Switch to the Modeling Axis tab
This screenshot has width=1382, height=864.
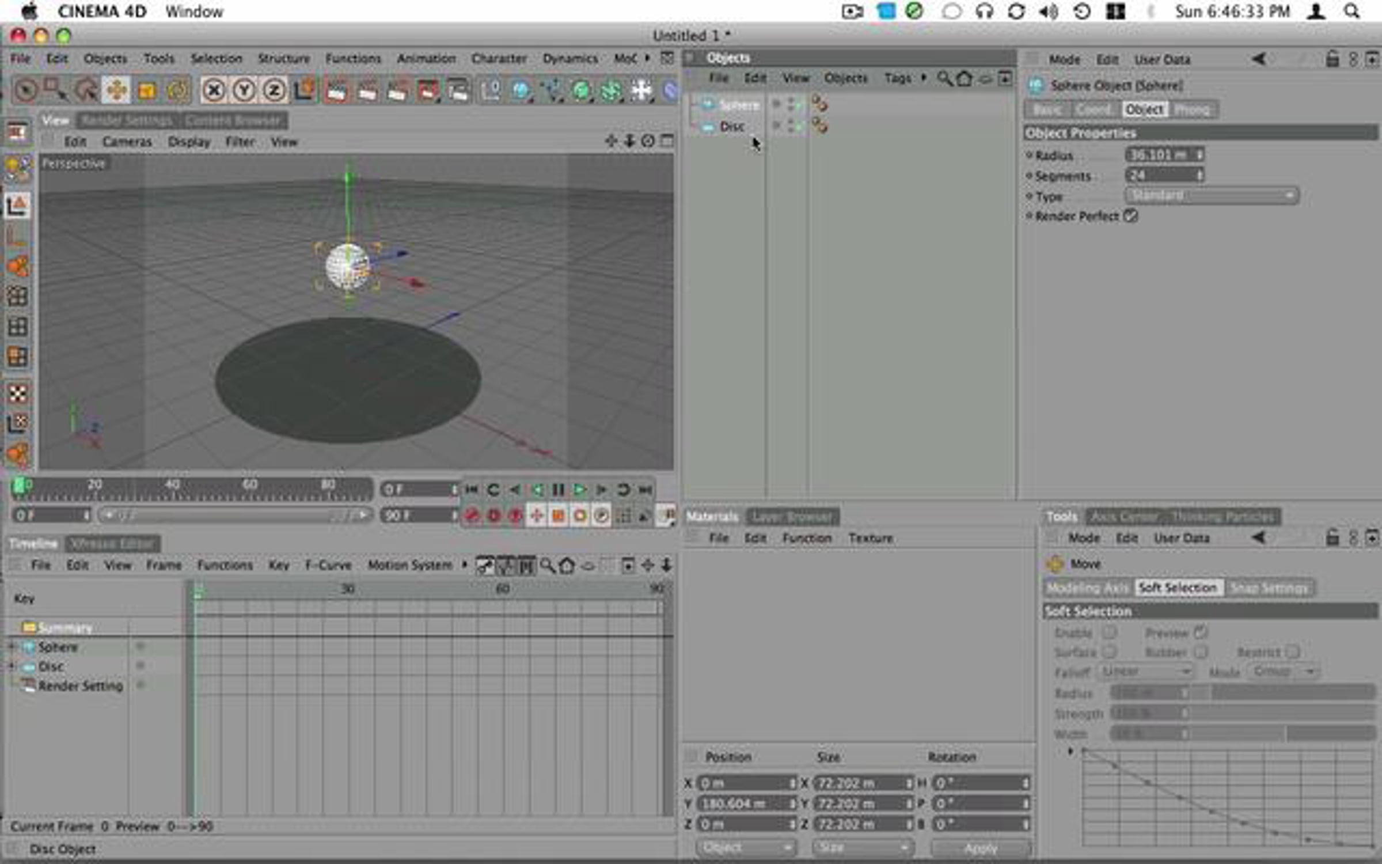point(1088,588)
